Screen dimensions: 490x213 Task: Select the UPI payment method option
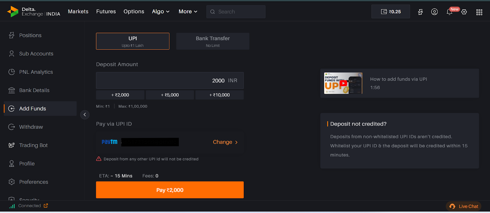tap(133, 41)
